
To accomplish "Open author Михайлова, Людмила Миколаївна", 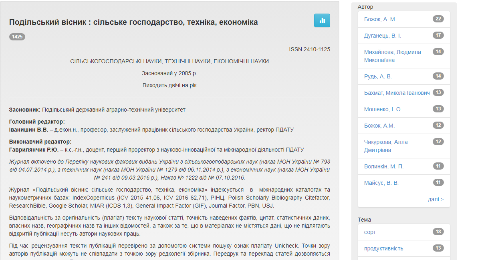I will tap(392, 56).
